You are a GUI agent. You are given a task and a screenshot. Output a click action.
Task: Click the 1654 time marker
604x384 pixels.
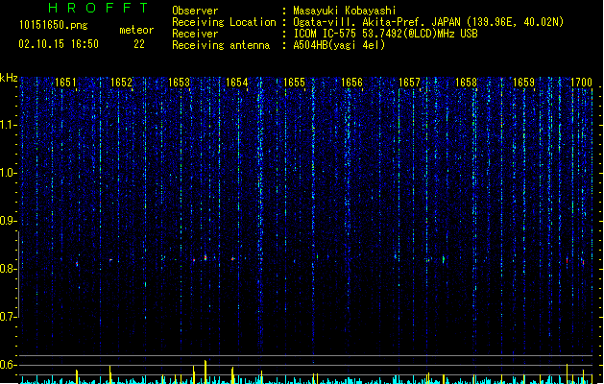click(x=236, y=83)
